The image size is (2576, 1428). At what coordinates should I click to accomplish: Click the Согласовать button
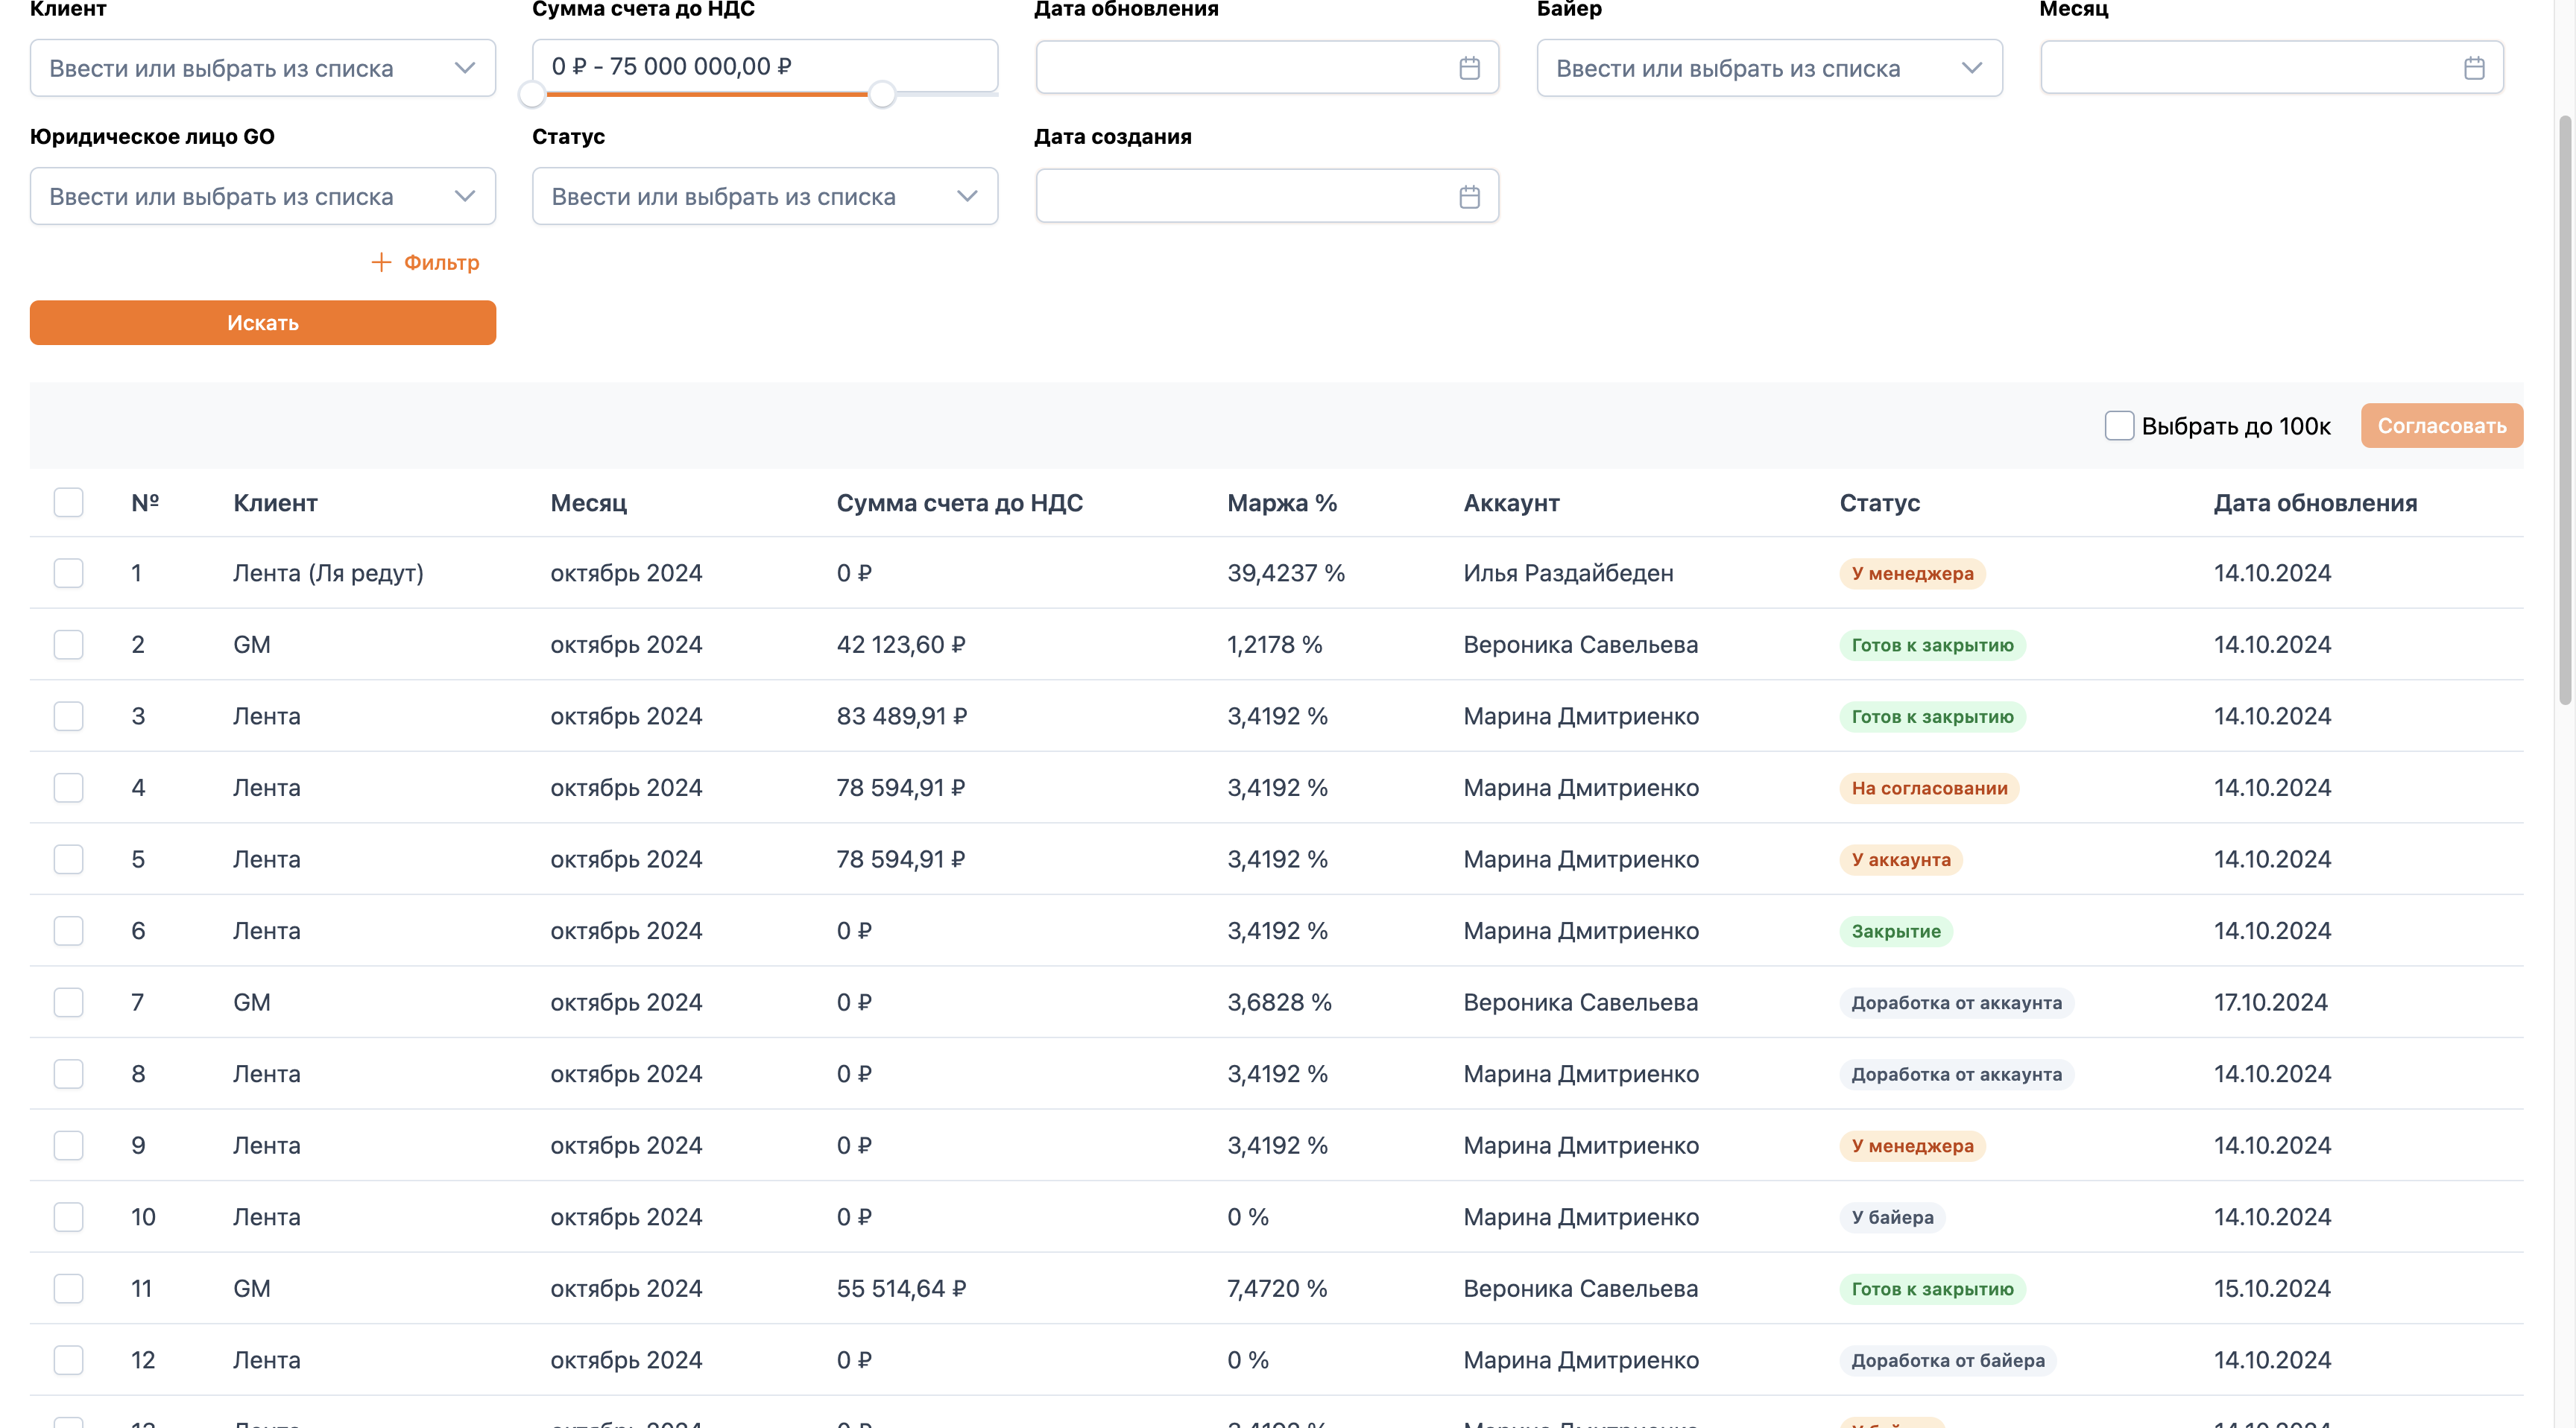click(x=2442, y=426)
